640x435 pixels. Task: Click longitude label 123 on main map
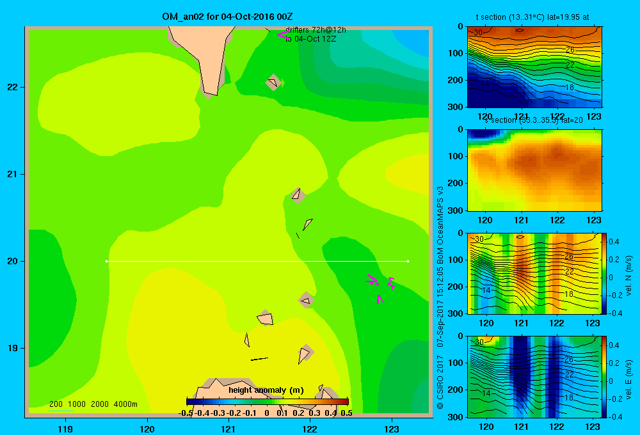point(392,429)
